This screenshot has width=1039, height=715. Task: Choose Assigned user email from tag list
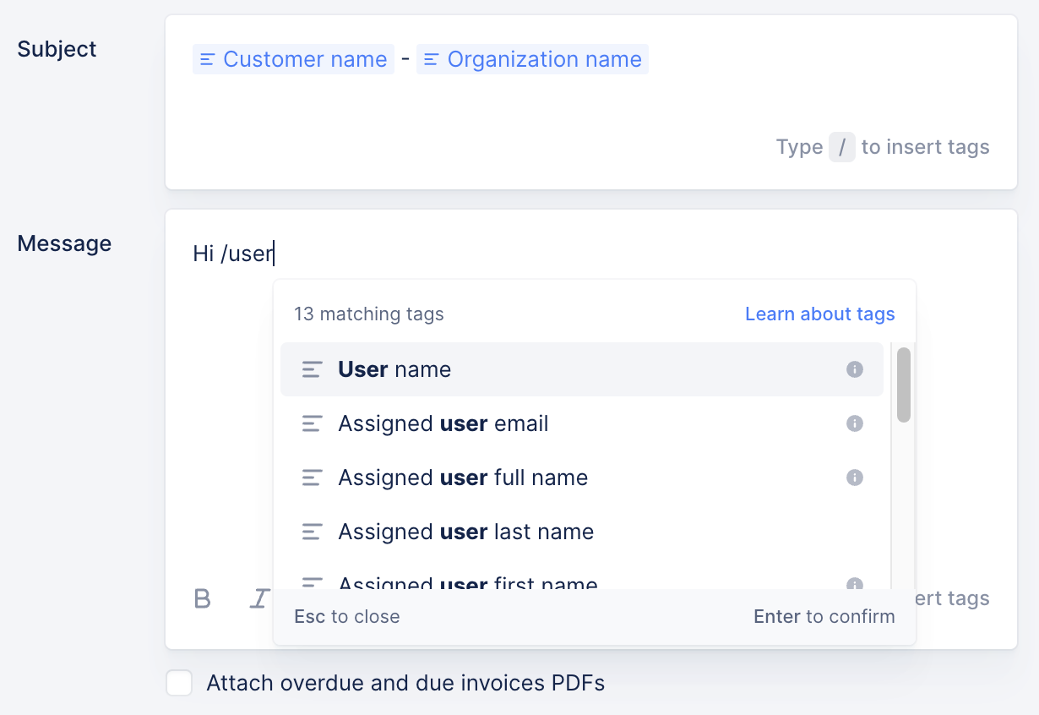click(443, 423)
